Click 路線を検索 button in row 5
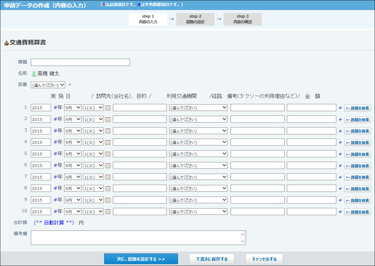 pyautogui.click(x=357, y=154)
